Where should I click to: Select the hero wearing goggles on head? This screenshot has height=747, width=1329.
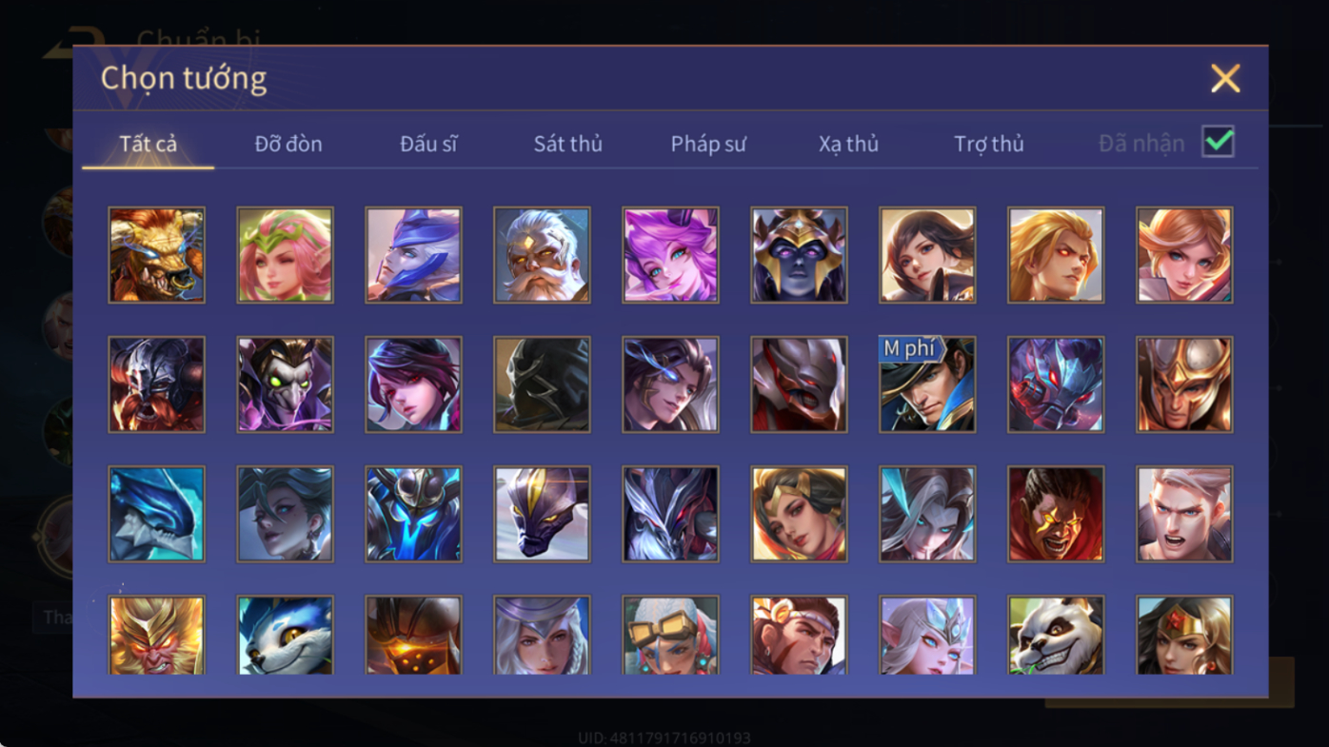[x=670, y=635]
